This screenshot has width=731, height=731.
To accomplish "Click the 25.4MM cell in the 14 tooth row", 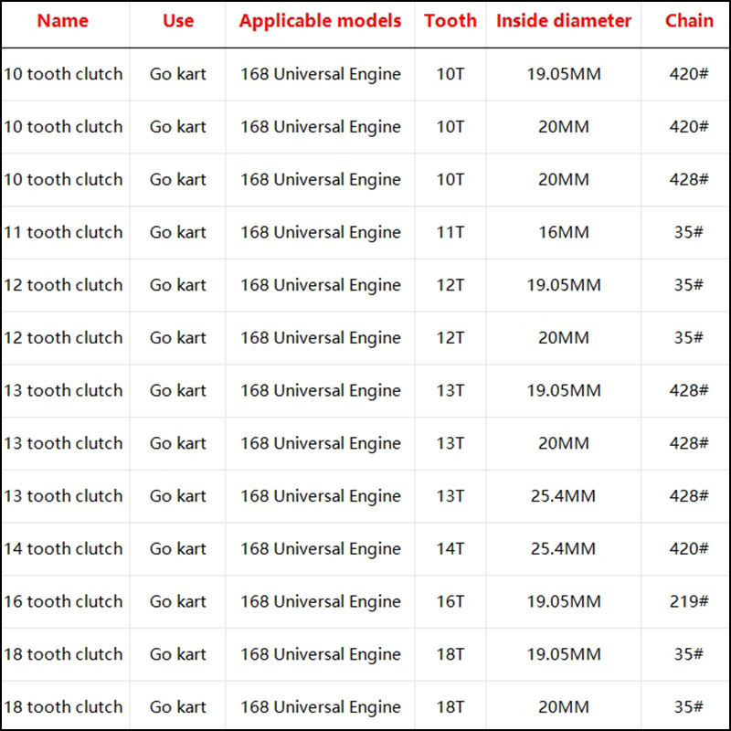I will pyautogui.click(x=564, y=548).
